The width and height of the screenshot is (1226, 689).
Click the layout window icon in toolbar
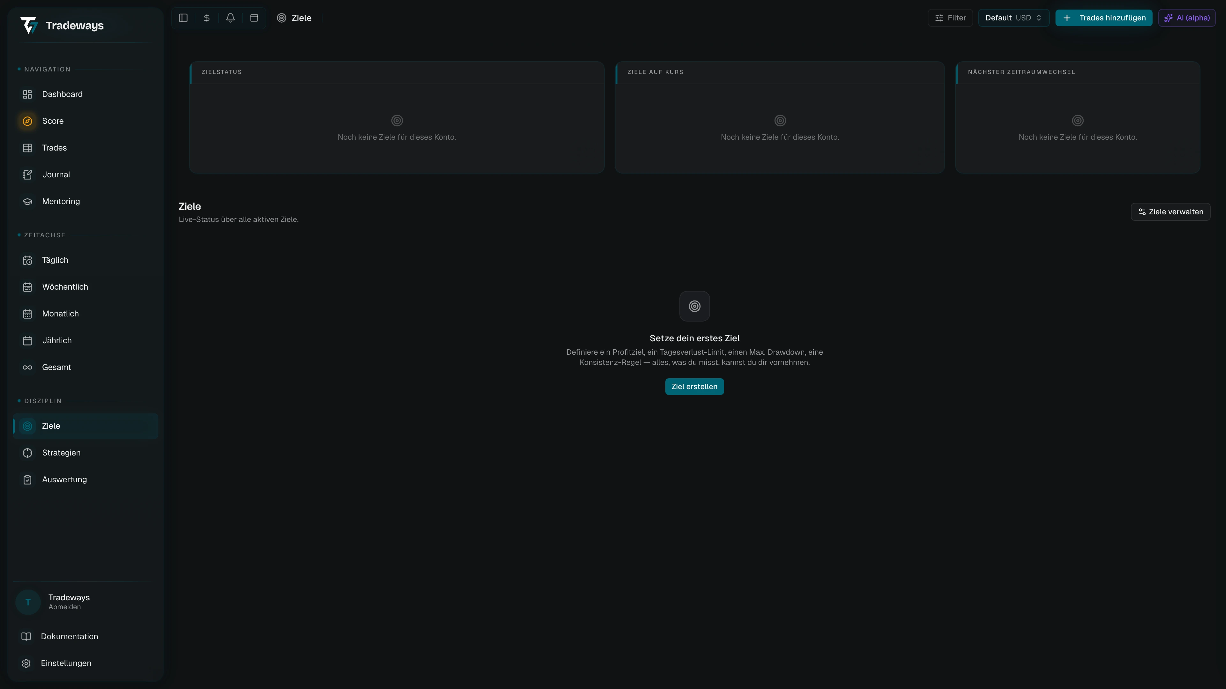click(x=254, y=18)
